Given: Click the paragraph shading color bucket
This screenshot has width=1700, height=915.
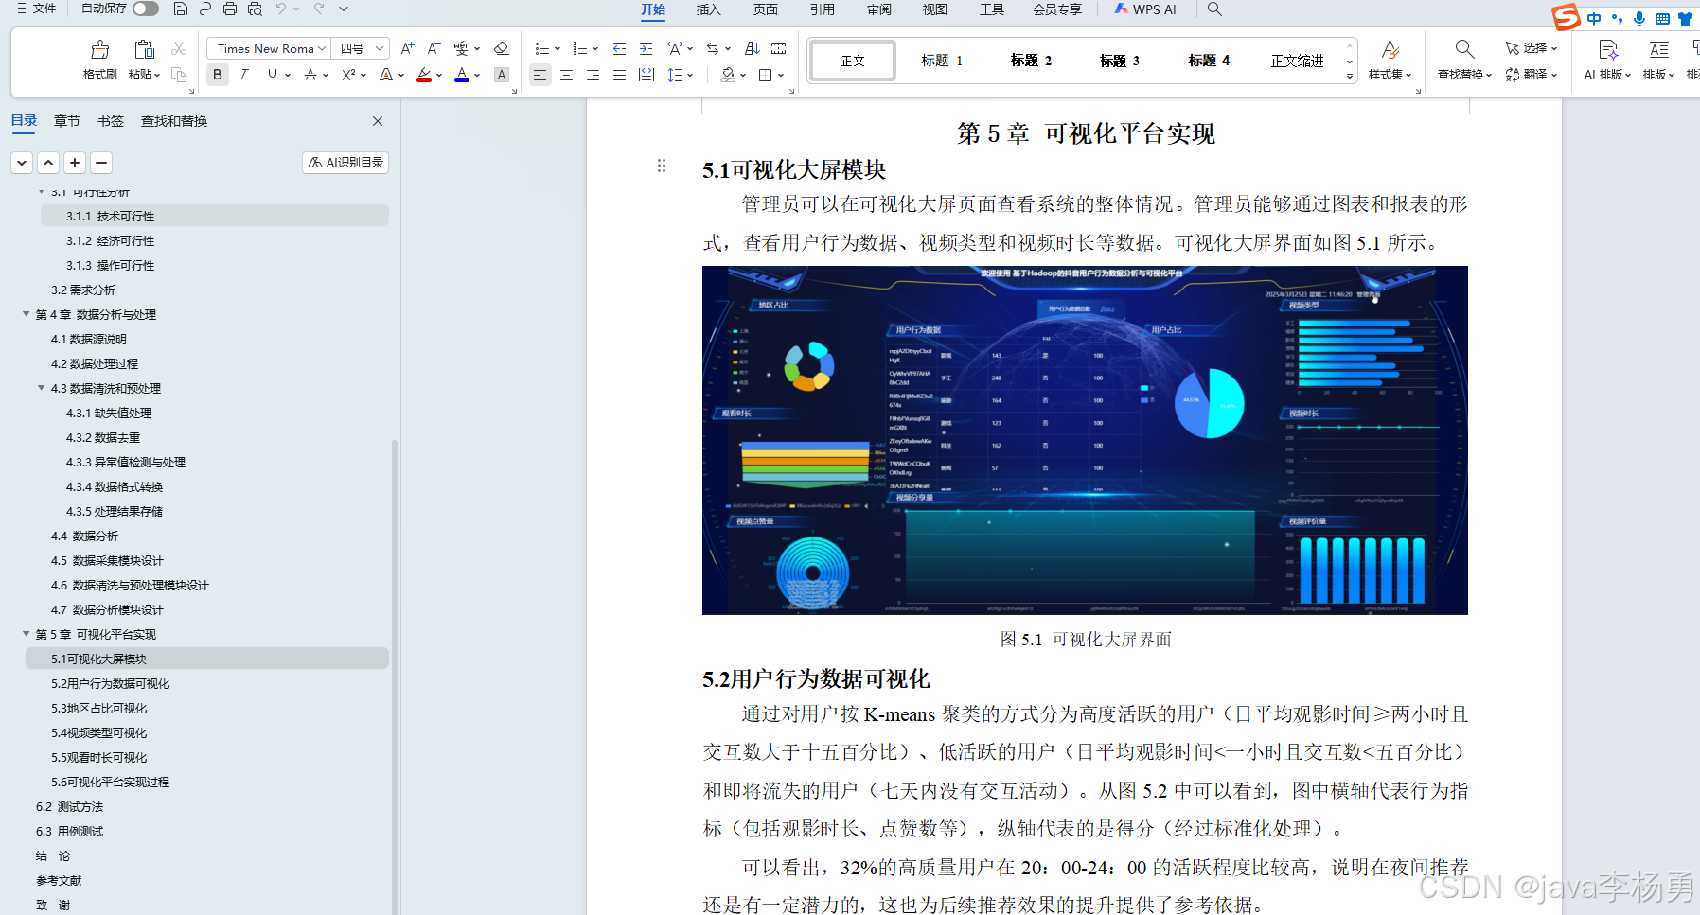Looking at the screenshot, I should pyautogui.click(x=728, y=75).
